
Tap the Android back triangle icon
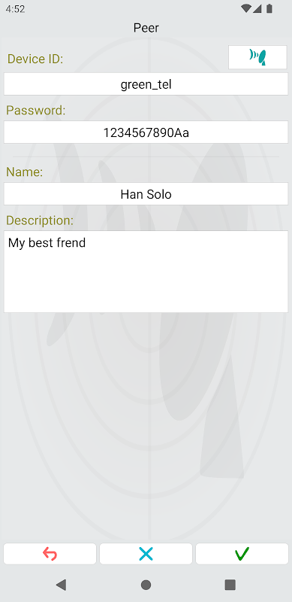tap(61, 585)
